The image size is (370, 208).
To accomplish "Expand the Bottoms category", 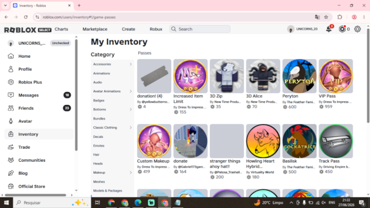I will [x=131, y=110].
